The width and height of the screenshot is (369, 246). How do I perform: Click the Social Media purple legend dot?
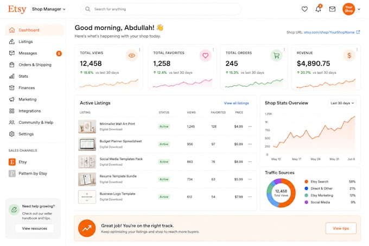(306, 202)
